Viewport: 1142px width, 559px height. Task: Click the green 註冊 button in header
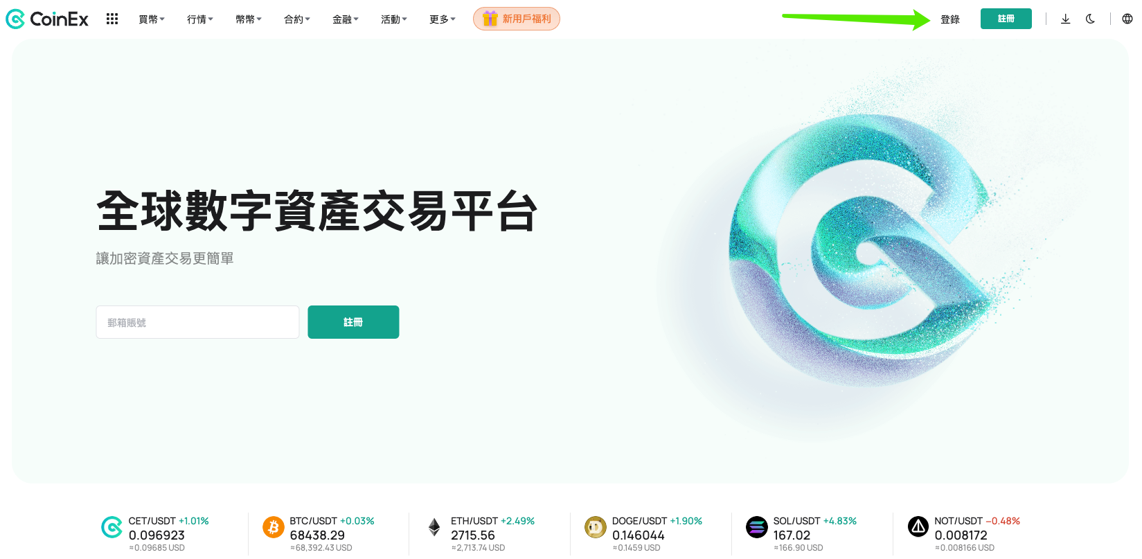click(1006, 19)
